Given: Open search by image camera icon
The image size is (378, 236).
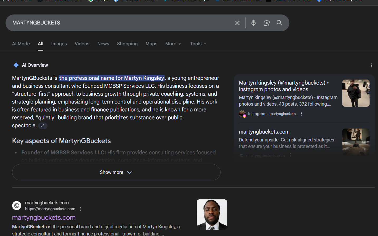Looking at the screenshot, I should pyautogui.click(x=266, y=23).
